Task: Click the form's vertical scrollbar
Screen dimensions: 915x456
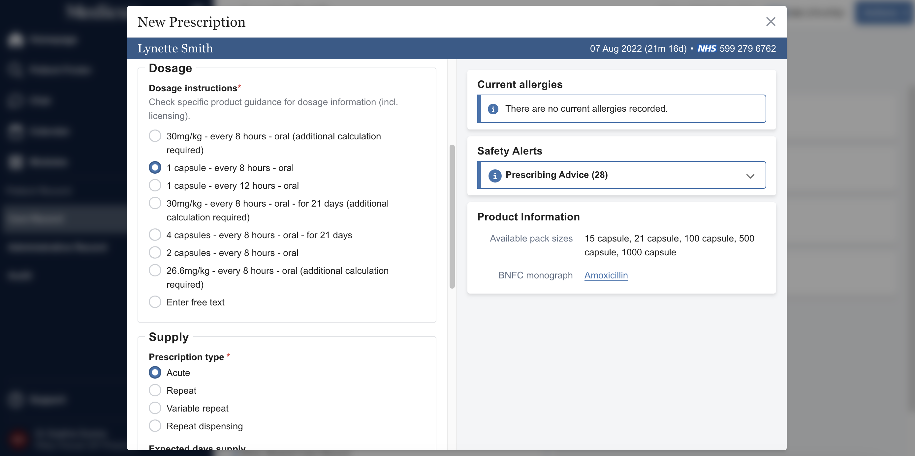Action: pyautogui.click(x=452, y=216)
